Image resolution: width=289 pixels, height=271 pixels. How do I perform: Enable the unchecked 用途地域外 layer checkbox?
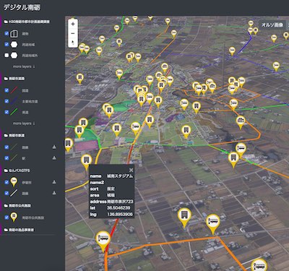pyautogui.click(x=7, y=56)
